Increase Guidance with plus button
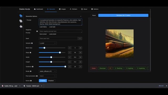The width and height of the screenshot is (168, 95). click(x=80, y=67)
